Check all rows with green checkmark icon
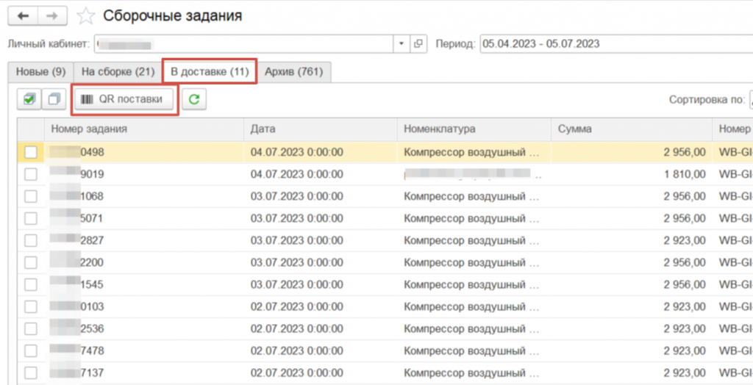Image resolution: width=753 pixels, height=385 pixels. 29,99
